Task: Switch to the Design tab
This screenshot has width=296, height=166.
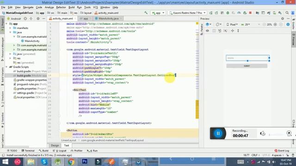Action: coord(55,146)
